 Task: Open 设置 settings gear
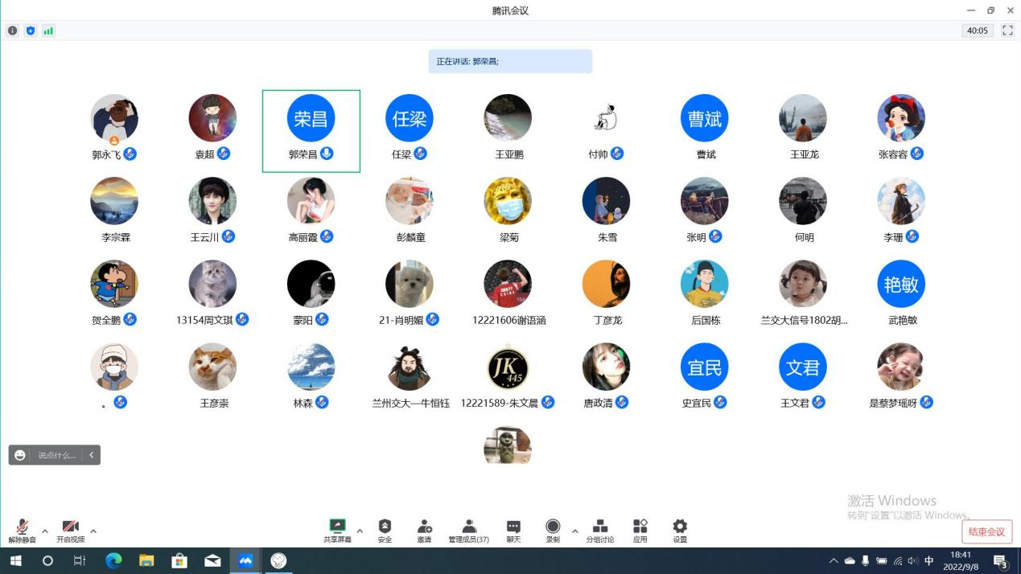pos(680,531)
